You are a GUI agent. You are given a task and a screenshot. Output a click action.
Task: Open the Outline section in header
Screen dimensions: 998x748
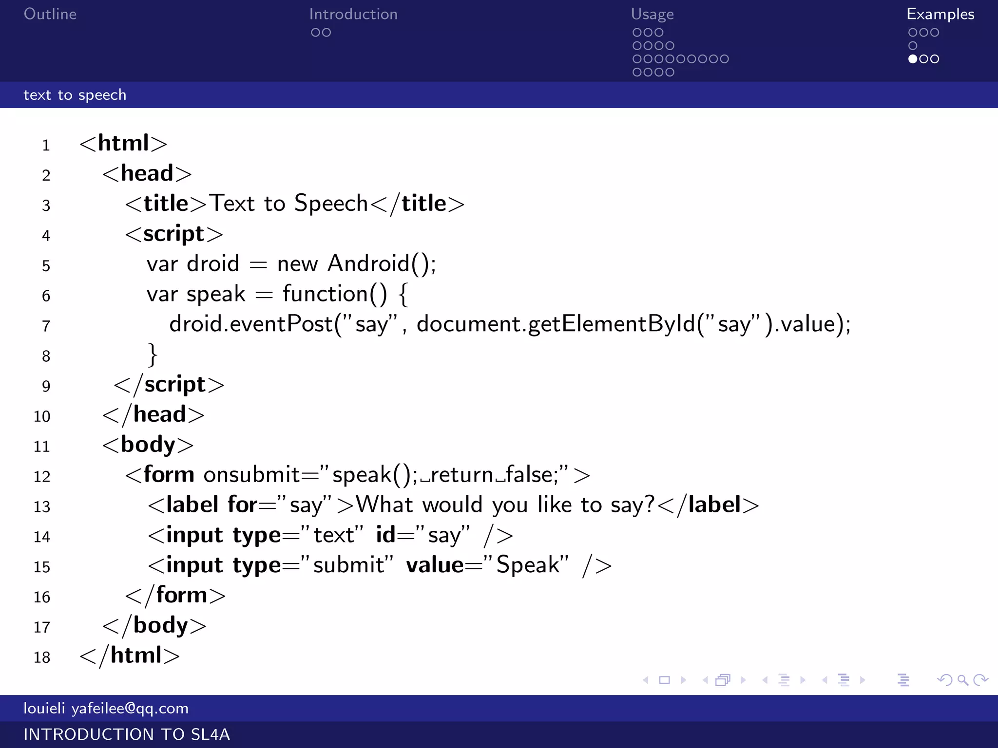click(x=50, y=14)
